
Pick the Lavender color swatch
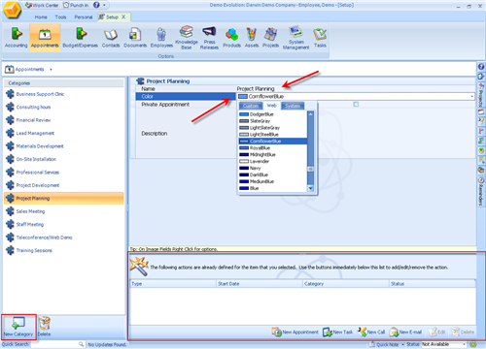244,161
